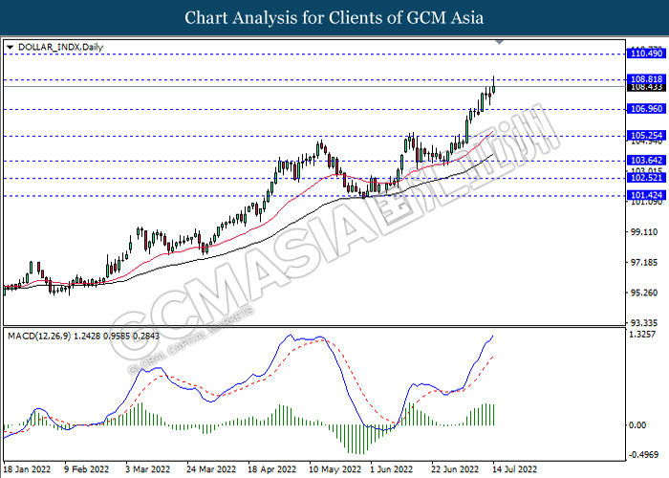Click the MACD(12,26,9) indicator label
This screenshot has width=669, height=478.
(84, 336)
